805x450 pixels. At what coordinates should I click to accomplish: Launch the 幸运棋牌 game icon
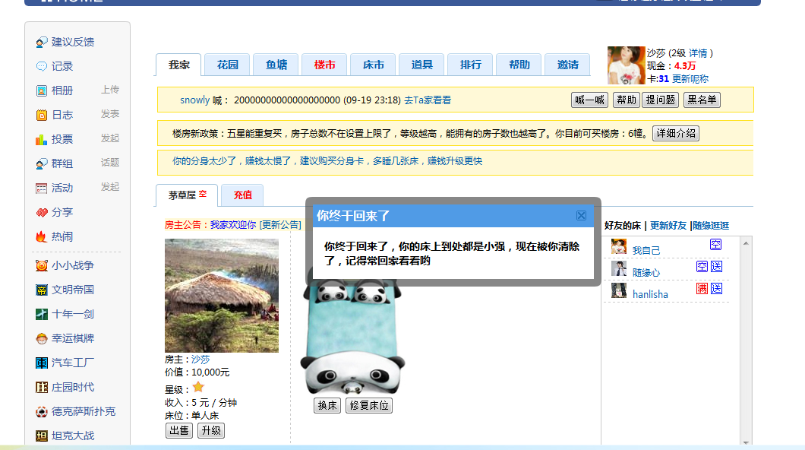42,338
